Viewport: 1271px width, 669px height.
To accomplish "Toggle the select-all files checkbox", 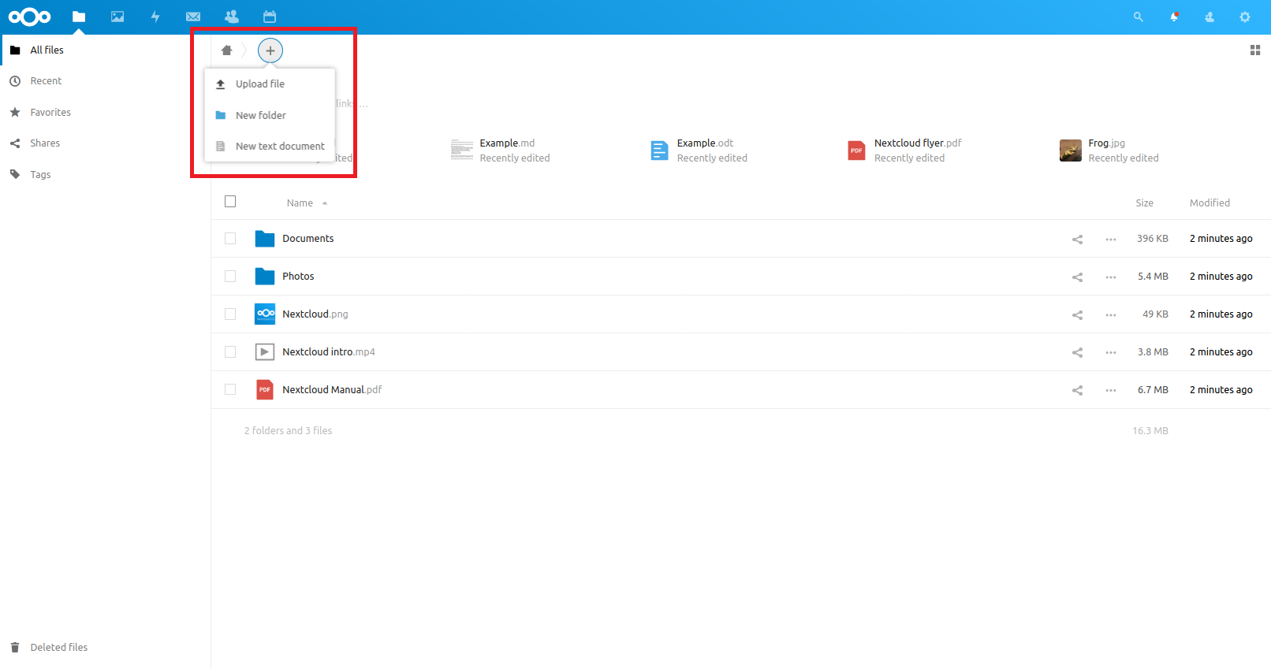I will pyautogui.click(x=230, y=202).
